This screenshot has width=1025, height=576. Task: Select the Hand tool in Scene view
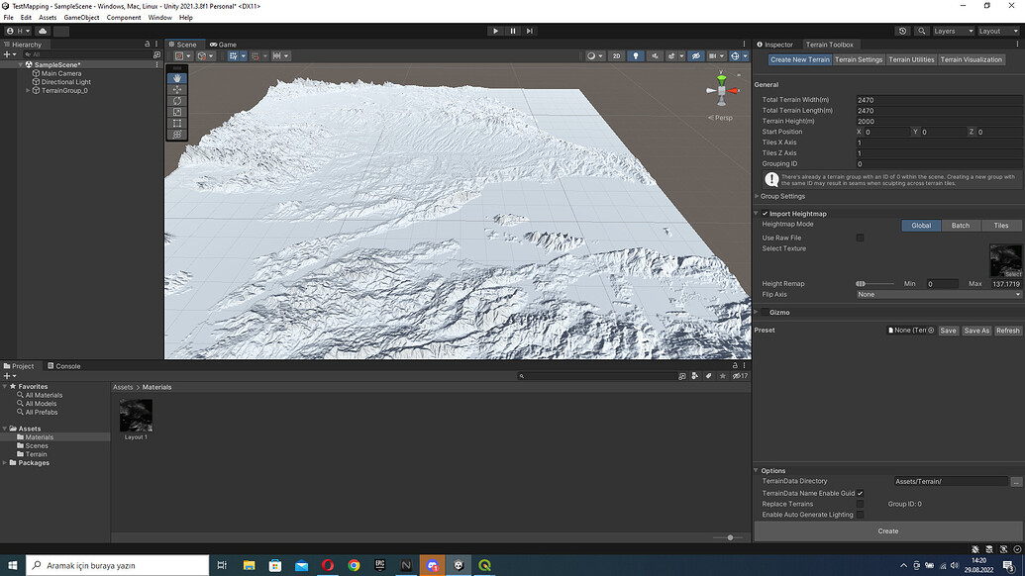(177, 78)
